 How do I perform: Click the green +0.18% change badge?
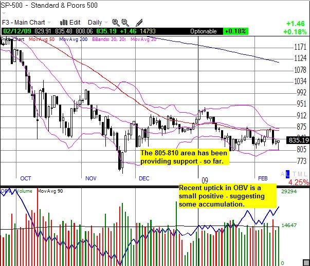tap(235, 31)
